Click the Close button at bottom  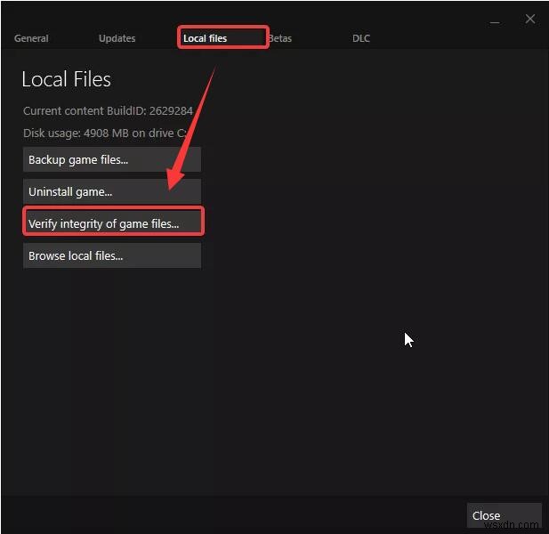coord(504,515)
